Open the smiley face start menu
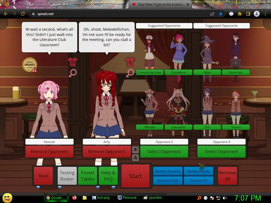The image size is (271, 203). point(7,198)
